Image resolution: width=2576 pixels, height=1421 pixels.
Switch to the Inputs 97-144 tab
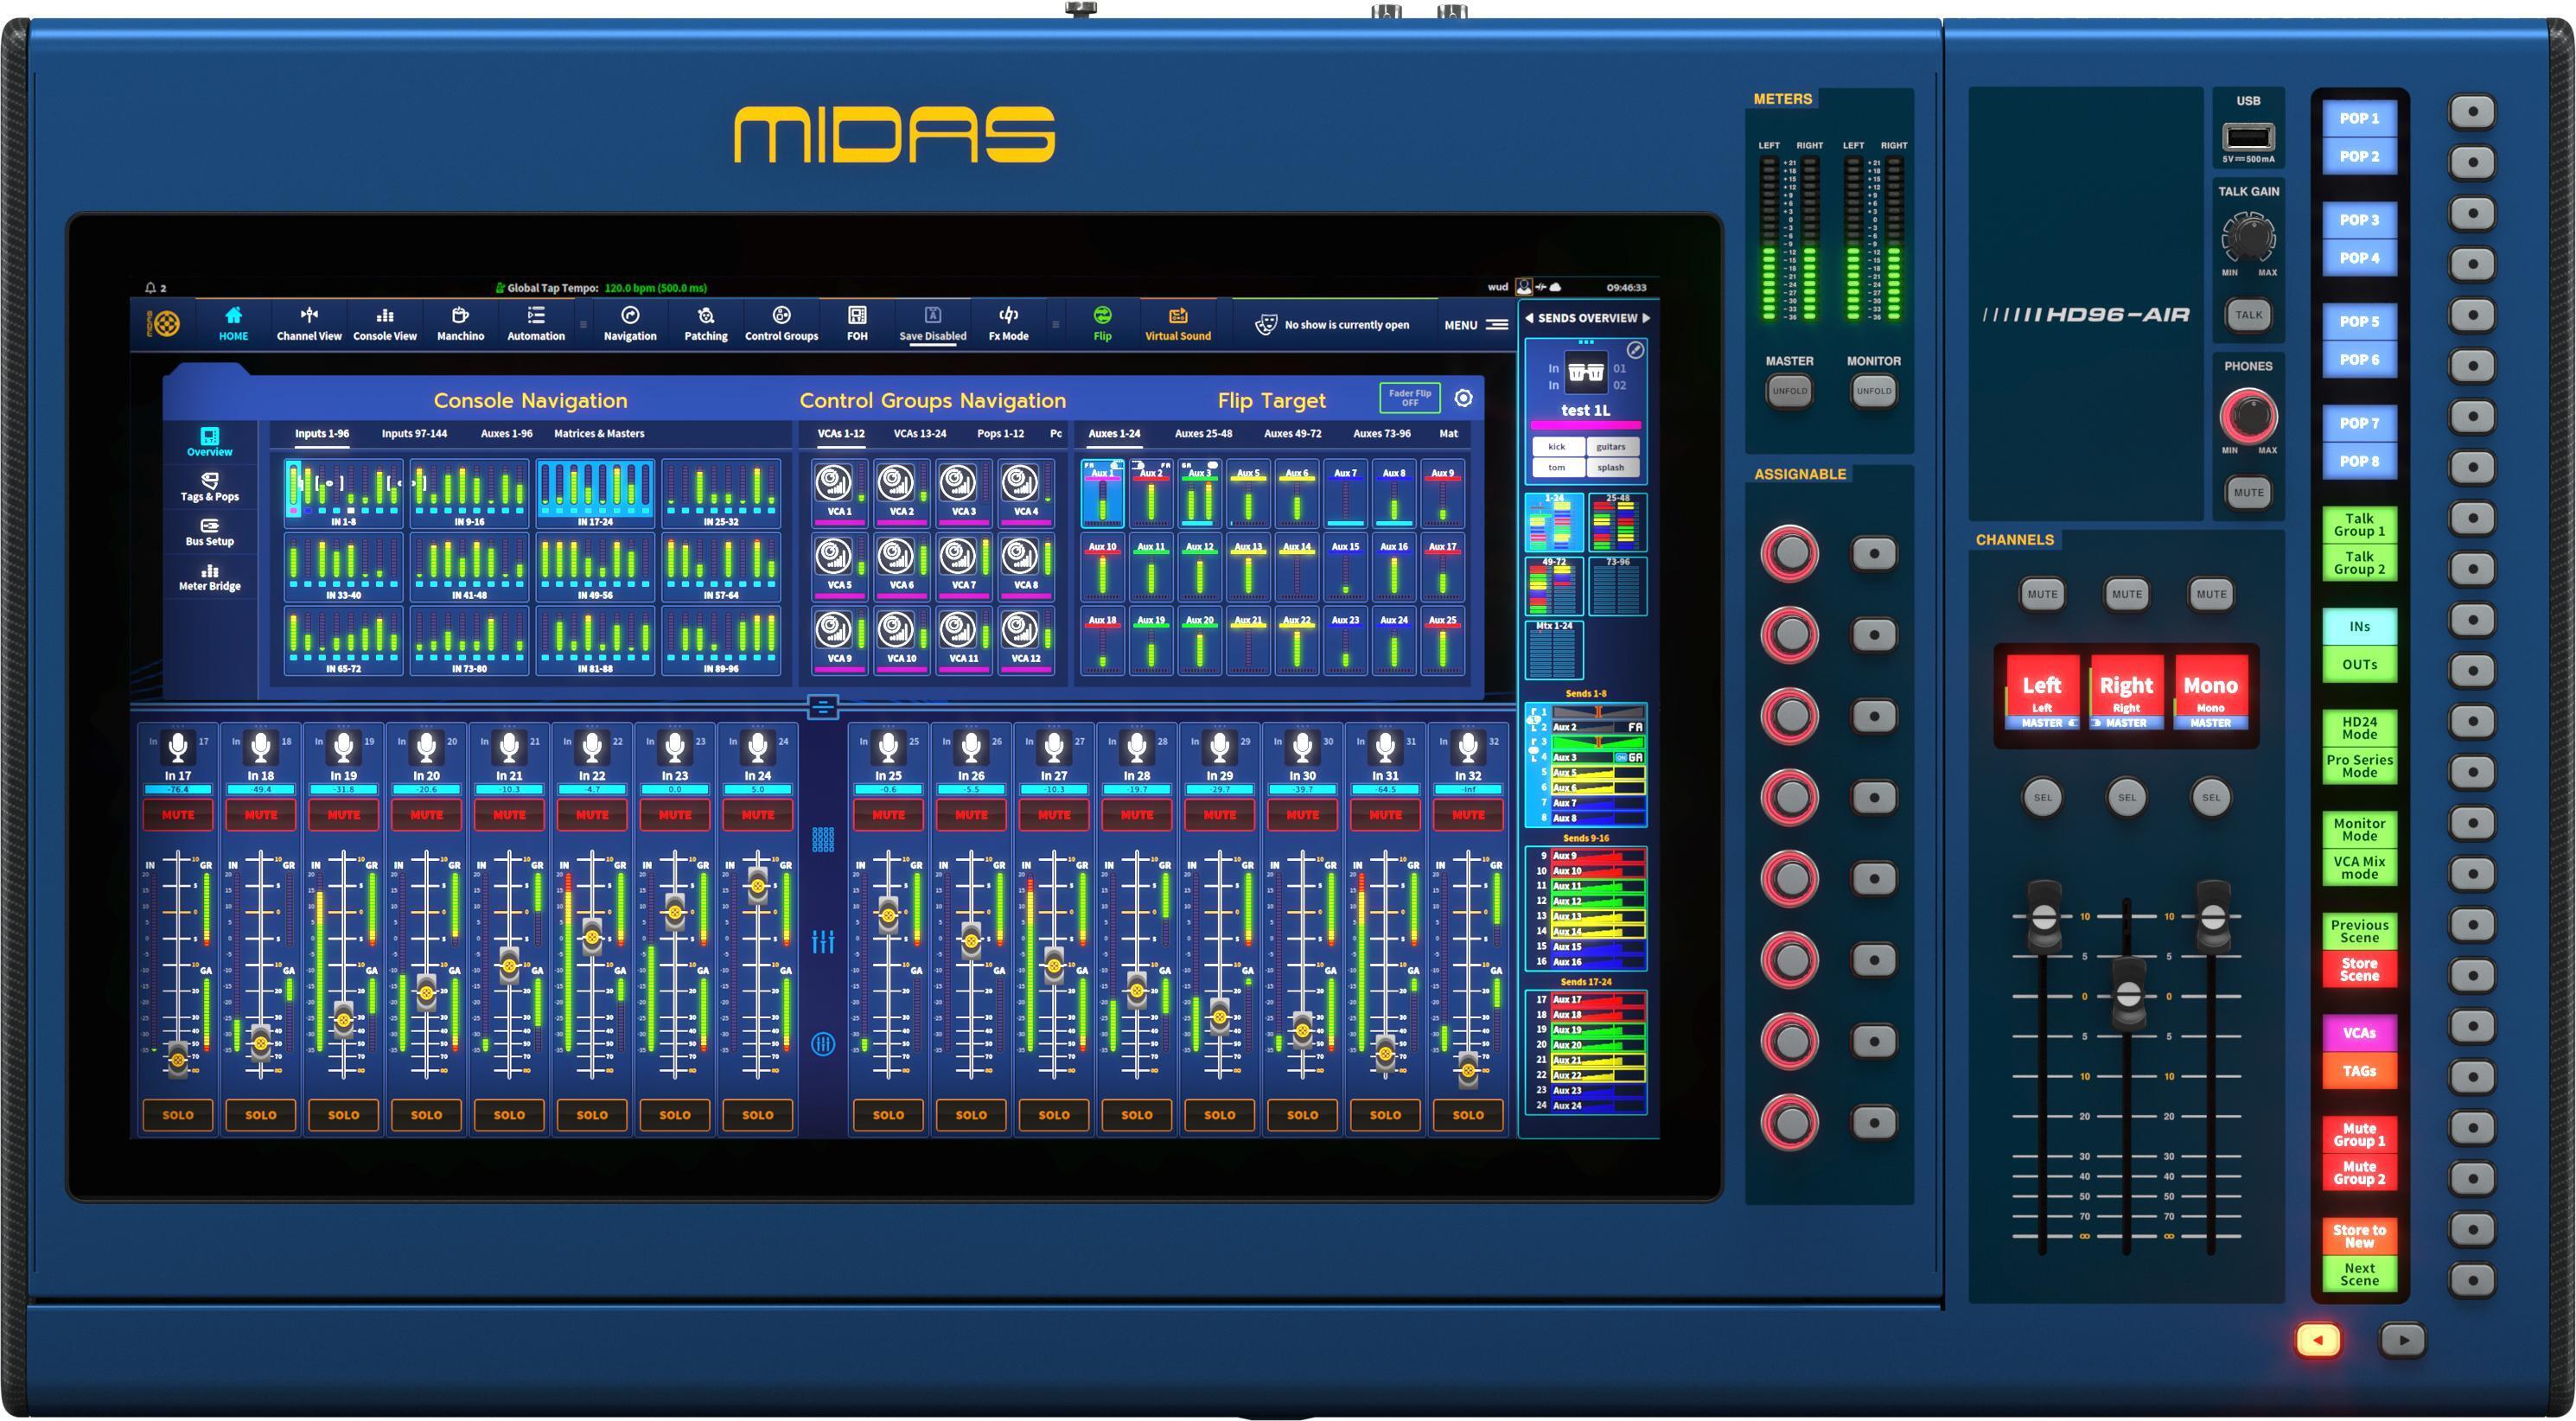point(415,433)
